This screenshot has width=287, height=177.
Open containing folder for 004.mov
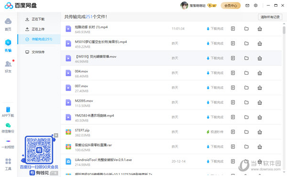coord(246,73)
